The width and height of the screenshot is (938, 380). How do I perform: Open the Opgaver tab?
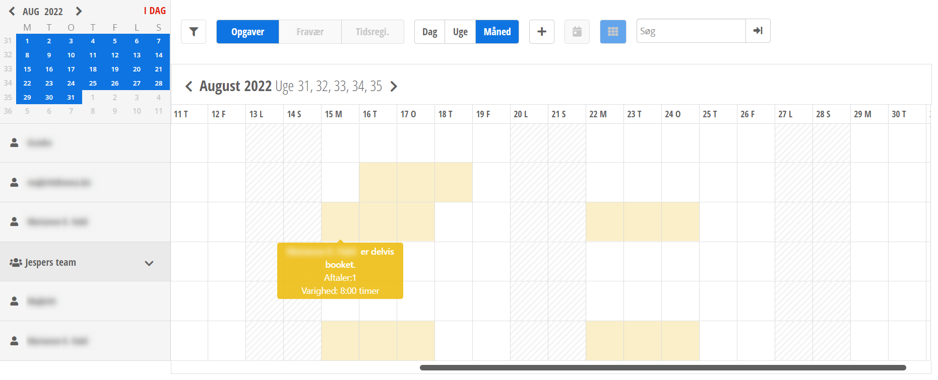point(247,32)
